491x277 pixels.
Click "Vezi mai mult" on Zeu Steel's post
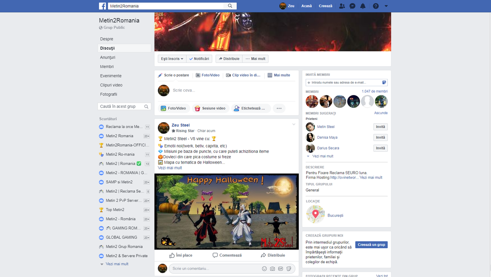170,167
